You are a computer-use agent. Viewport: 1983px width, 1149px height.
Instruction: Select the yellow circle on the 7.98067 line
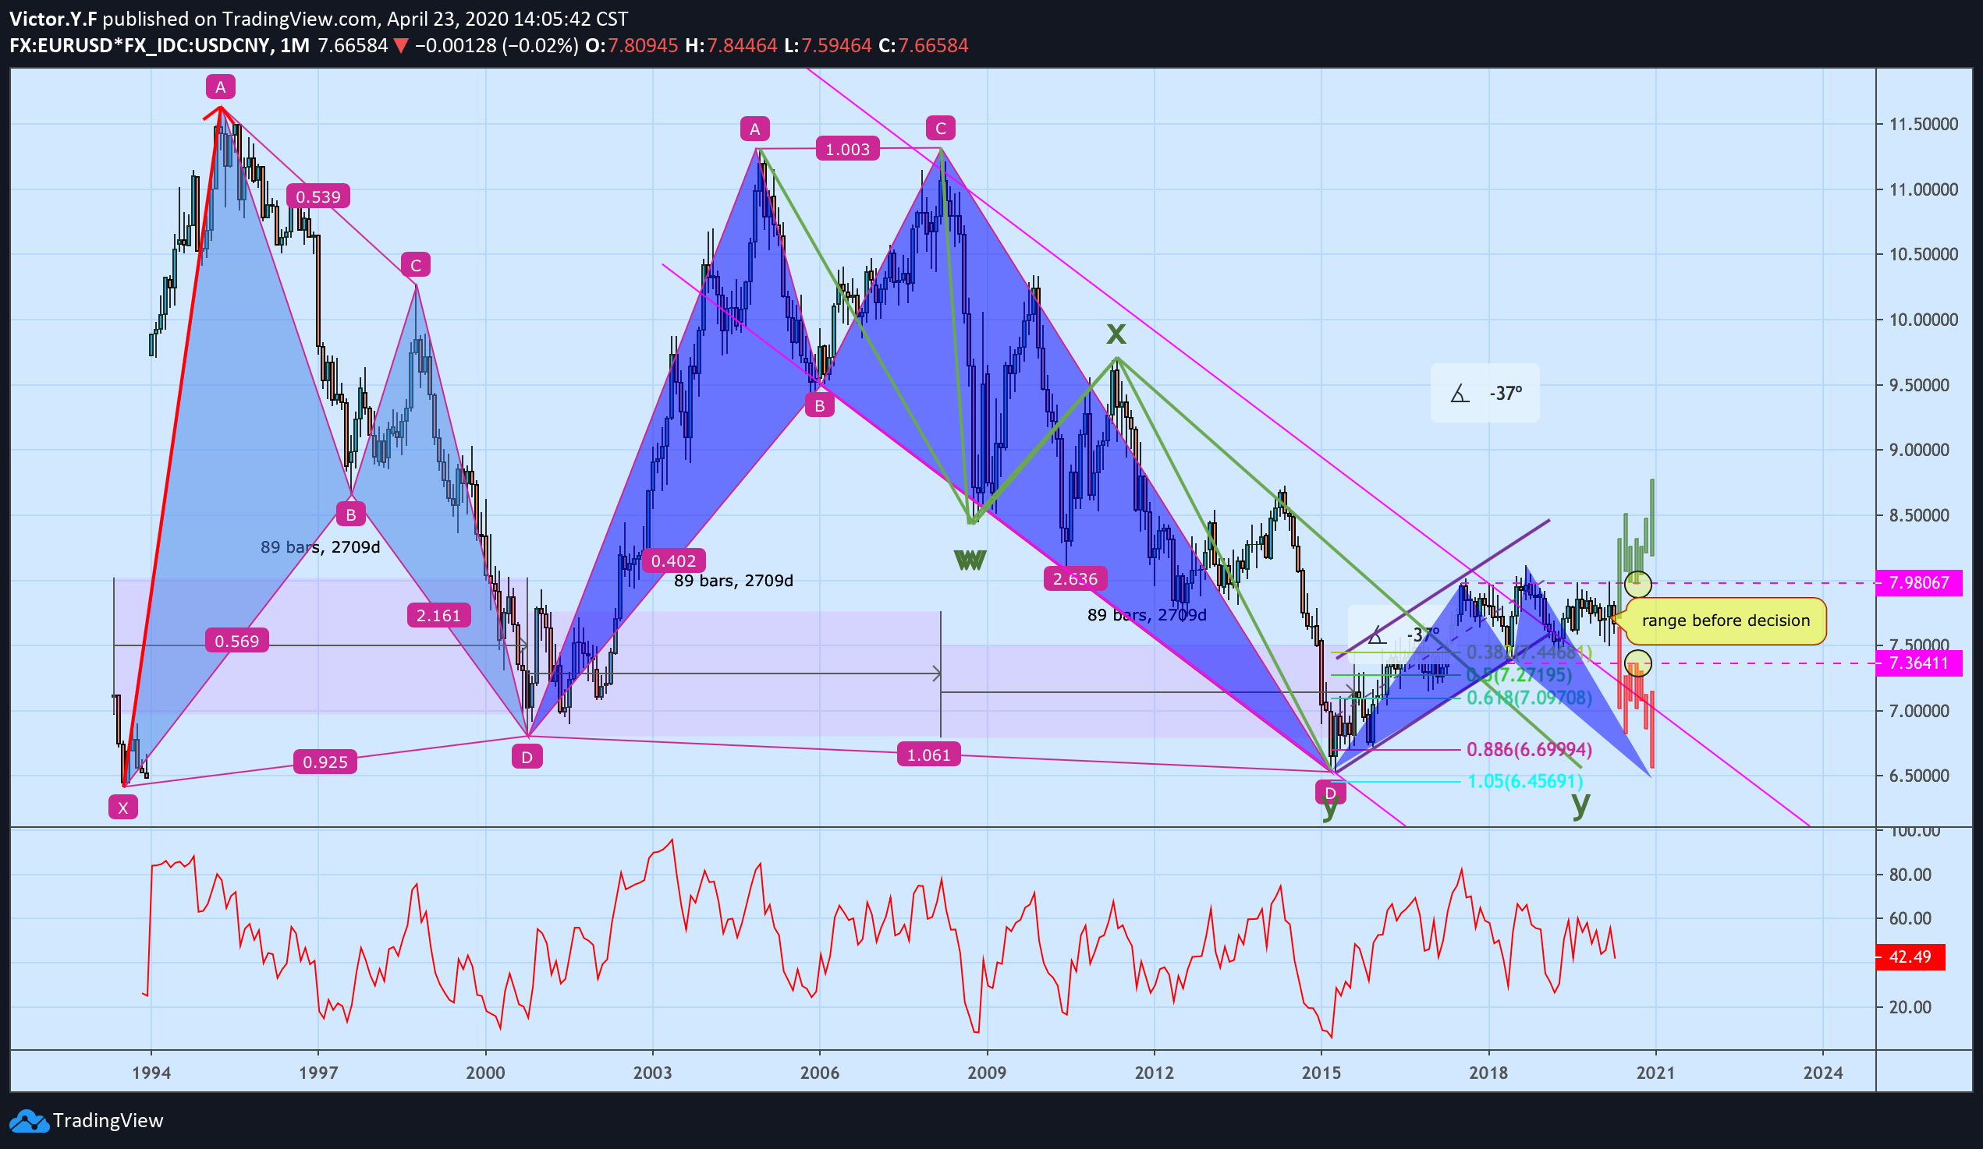click(1637, 585)
